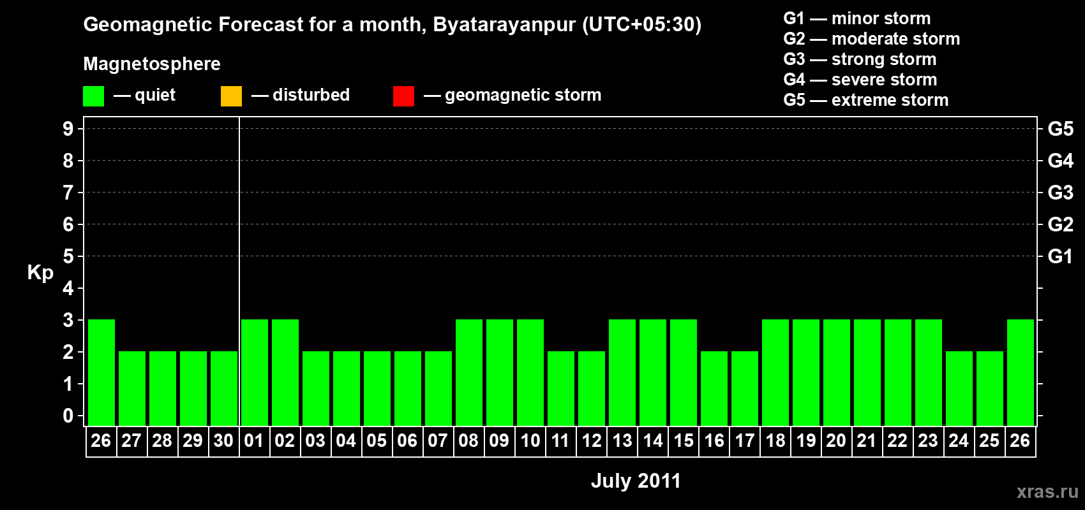Viewport: 1085px width, 510px height.
Task: Select the bar above date 02
Action: [285, 372]
